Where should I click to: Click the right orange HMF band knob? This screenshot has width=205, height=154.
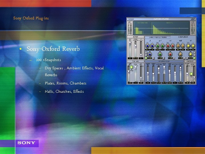point(183,46)
